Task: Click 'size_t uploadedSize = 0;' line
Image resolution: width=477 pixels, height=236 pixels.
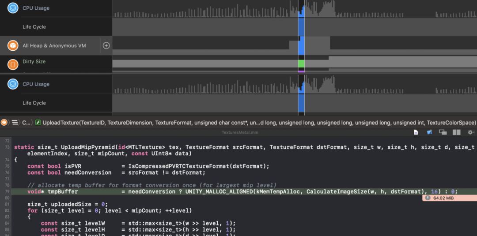Action: pyautogui.click(x=68, y=204)
